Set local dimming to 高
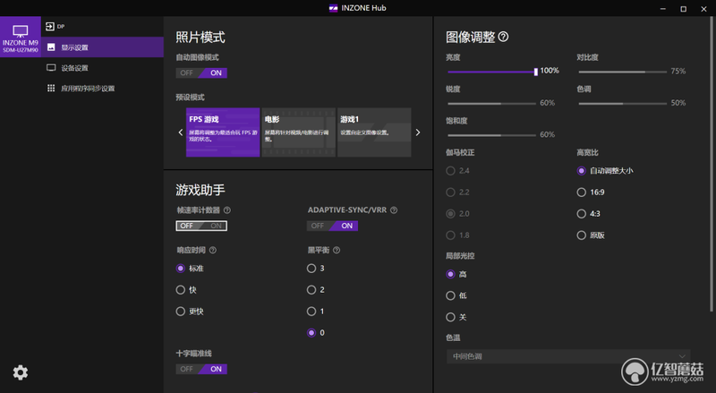 pos(450,274)
